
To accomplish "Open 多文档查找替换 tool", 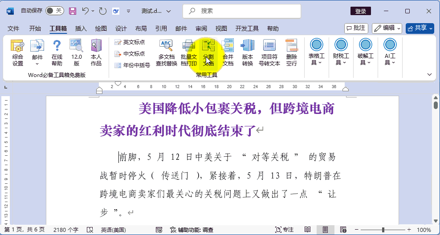I will click(166, 53).
